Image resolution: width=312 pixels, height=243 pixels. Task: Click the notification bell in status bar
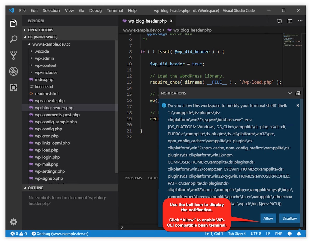pos(299,234)
